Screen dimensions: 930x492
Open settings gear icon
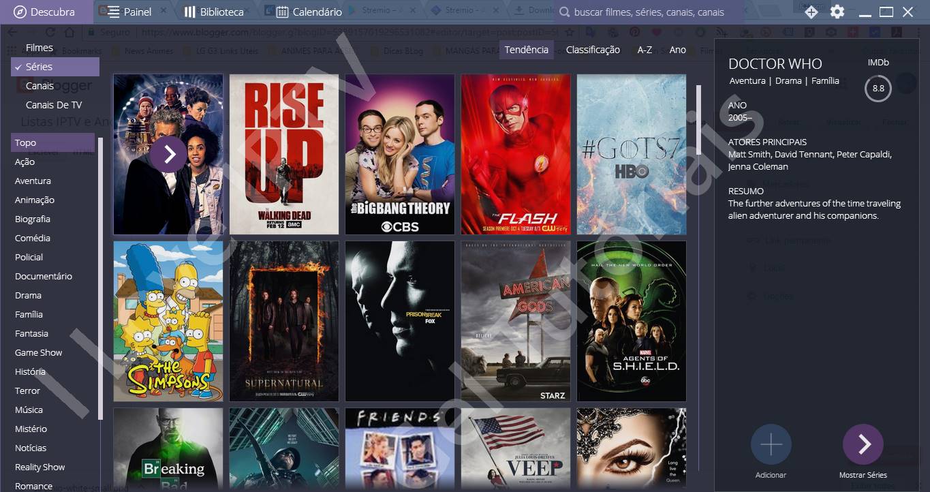tap(837, 12)
